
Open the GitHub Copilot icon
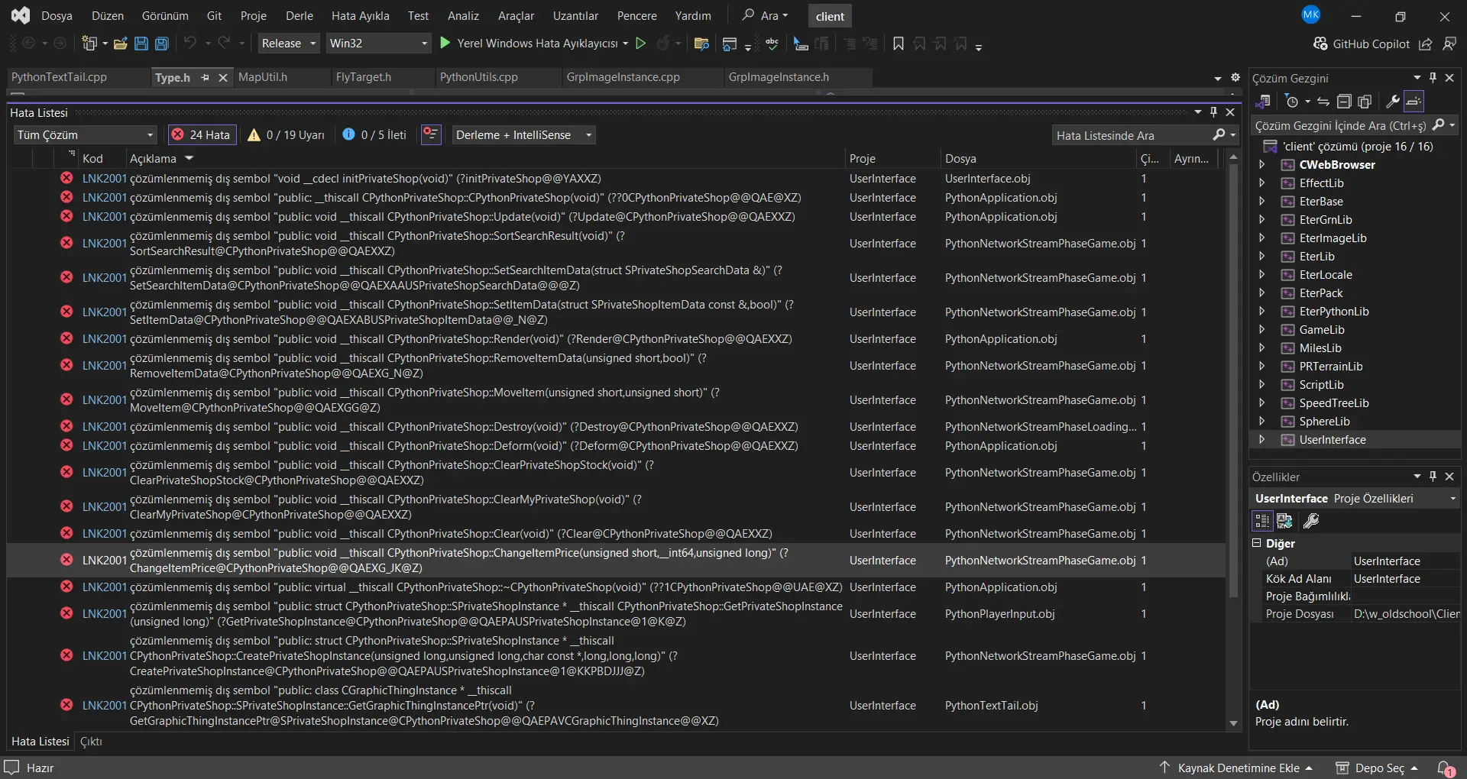click(x=1320, y=44)
